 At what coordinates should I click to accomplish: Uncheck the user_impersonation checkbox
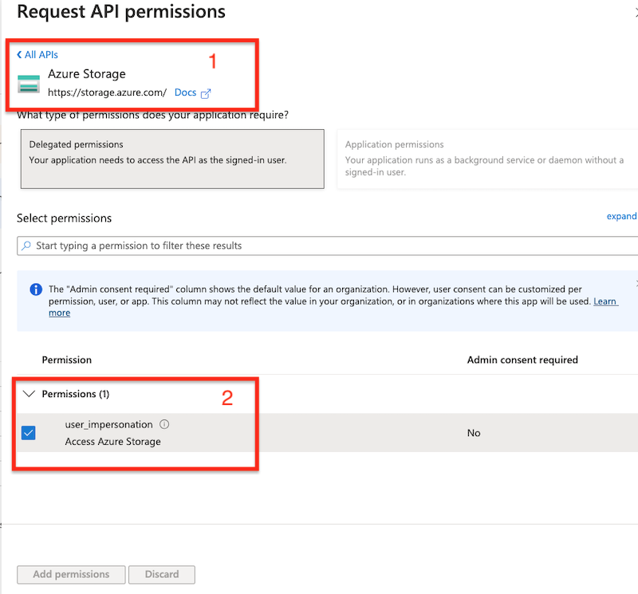[29, 433]
